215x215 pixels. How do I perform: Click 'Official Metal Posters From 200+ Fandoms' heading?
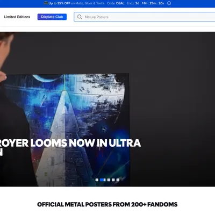tap(107, 204)
